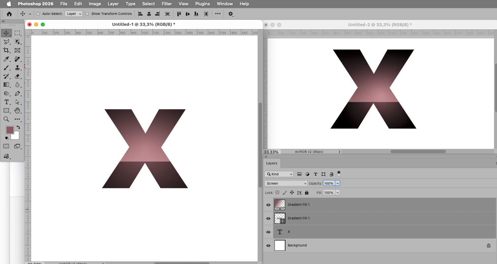Screen dimensions: 497x264
Task: Select the Brush tool
Action: click(6, 67)
